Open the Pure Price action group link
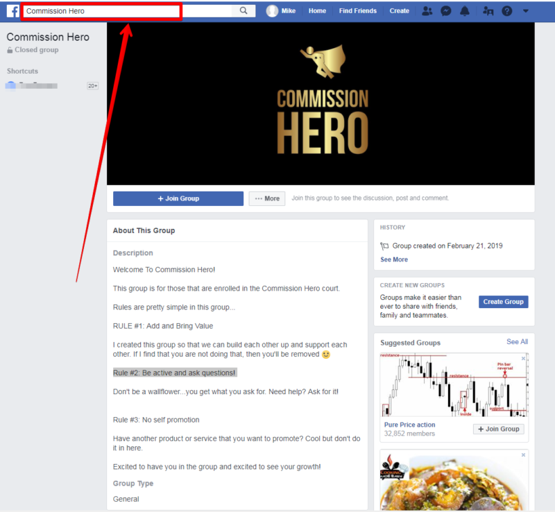Screen dimensions: 555x512 409,425
